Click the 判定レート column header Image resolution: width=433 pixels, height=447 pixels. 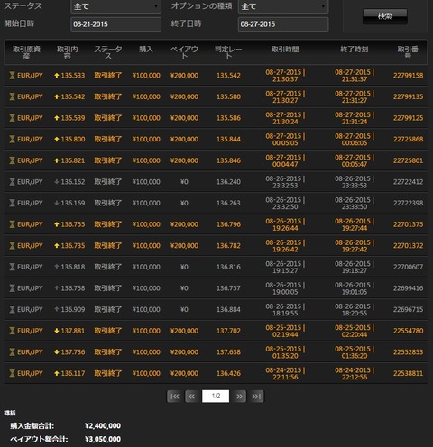pos(228,52)
